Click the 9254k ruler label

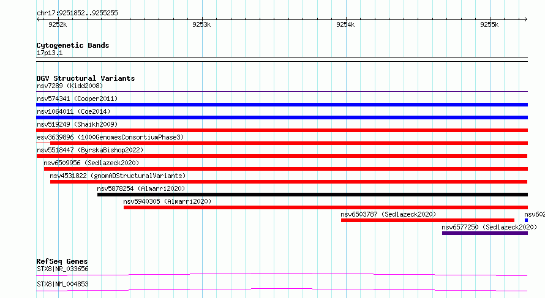(x=345, y=24)
